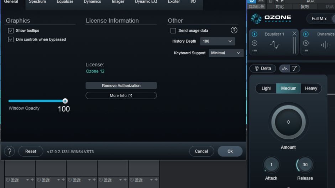Switch to the filter view icon next to Delta
This screenshot has height=188, width=335.
294,69
